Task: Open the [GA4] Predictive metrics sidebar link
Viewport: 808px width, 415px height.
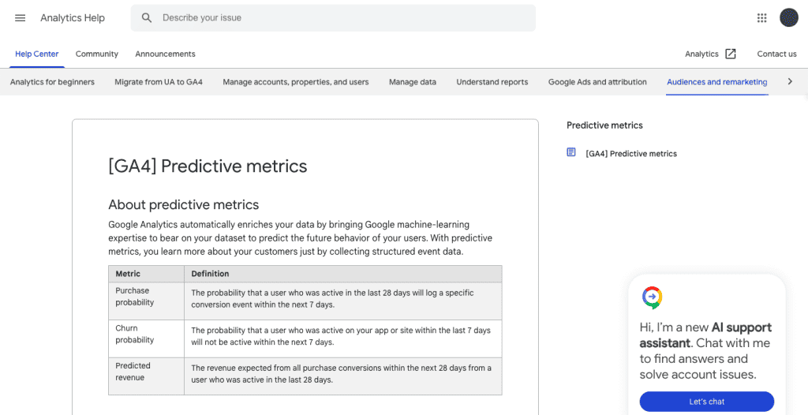Action: pyautogui.click(x=631, y=154)
